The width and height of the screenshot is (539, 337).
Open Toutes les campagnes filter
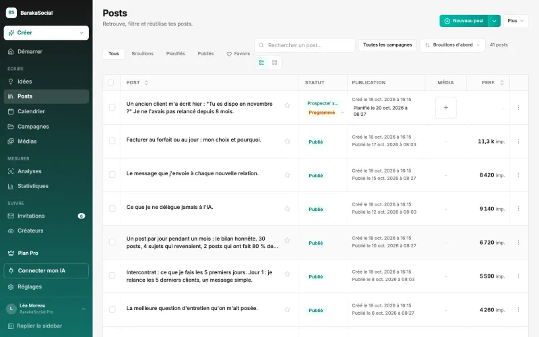pyautogui.click(x=387, y=45)
